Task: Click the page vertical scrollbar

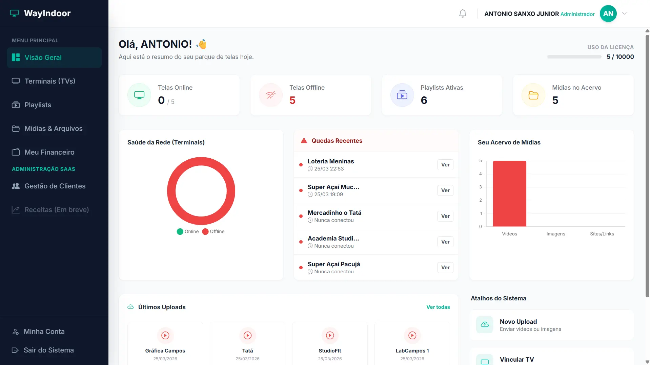Action: click(647, 166)
